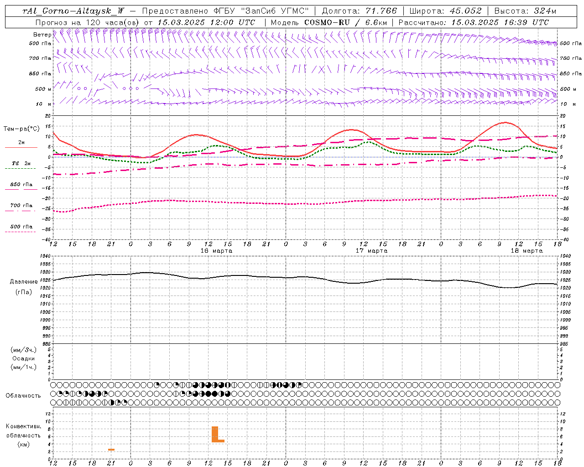Screen dimensions: 584x467
Task: Select the (мм/3ч.) precipitation unit
Action: click(x=24, y=350)
